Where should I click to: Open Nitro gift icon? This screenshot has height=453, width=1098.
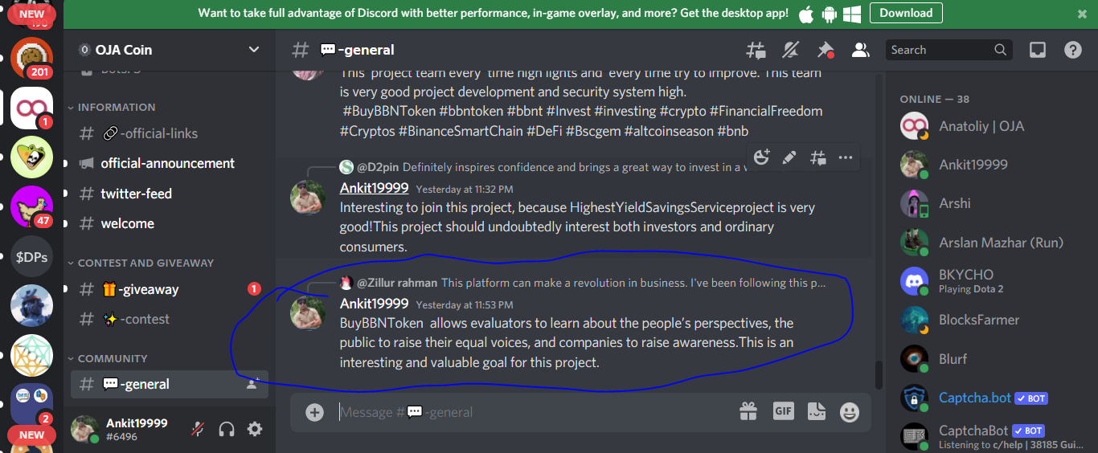coord(748,411)
